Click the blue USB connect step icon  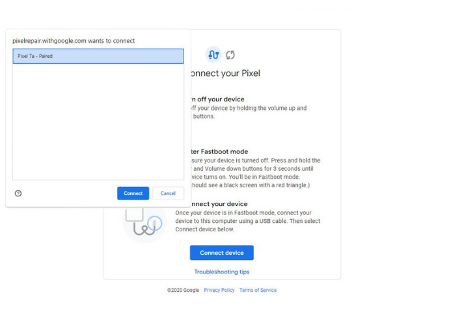(213, 55)
